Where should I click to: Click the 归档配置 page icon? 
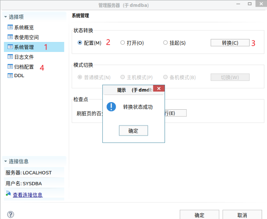pyautogui.click(x=10, y=67)
